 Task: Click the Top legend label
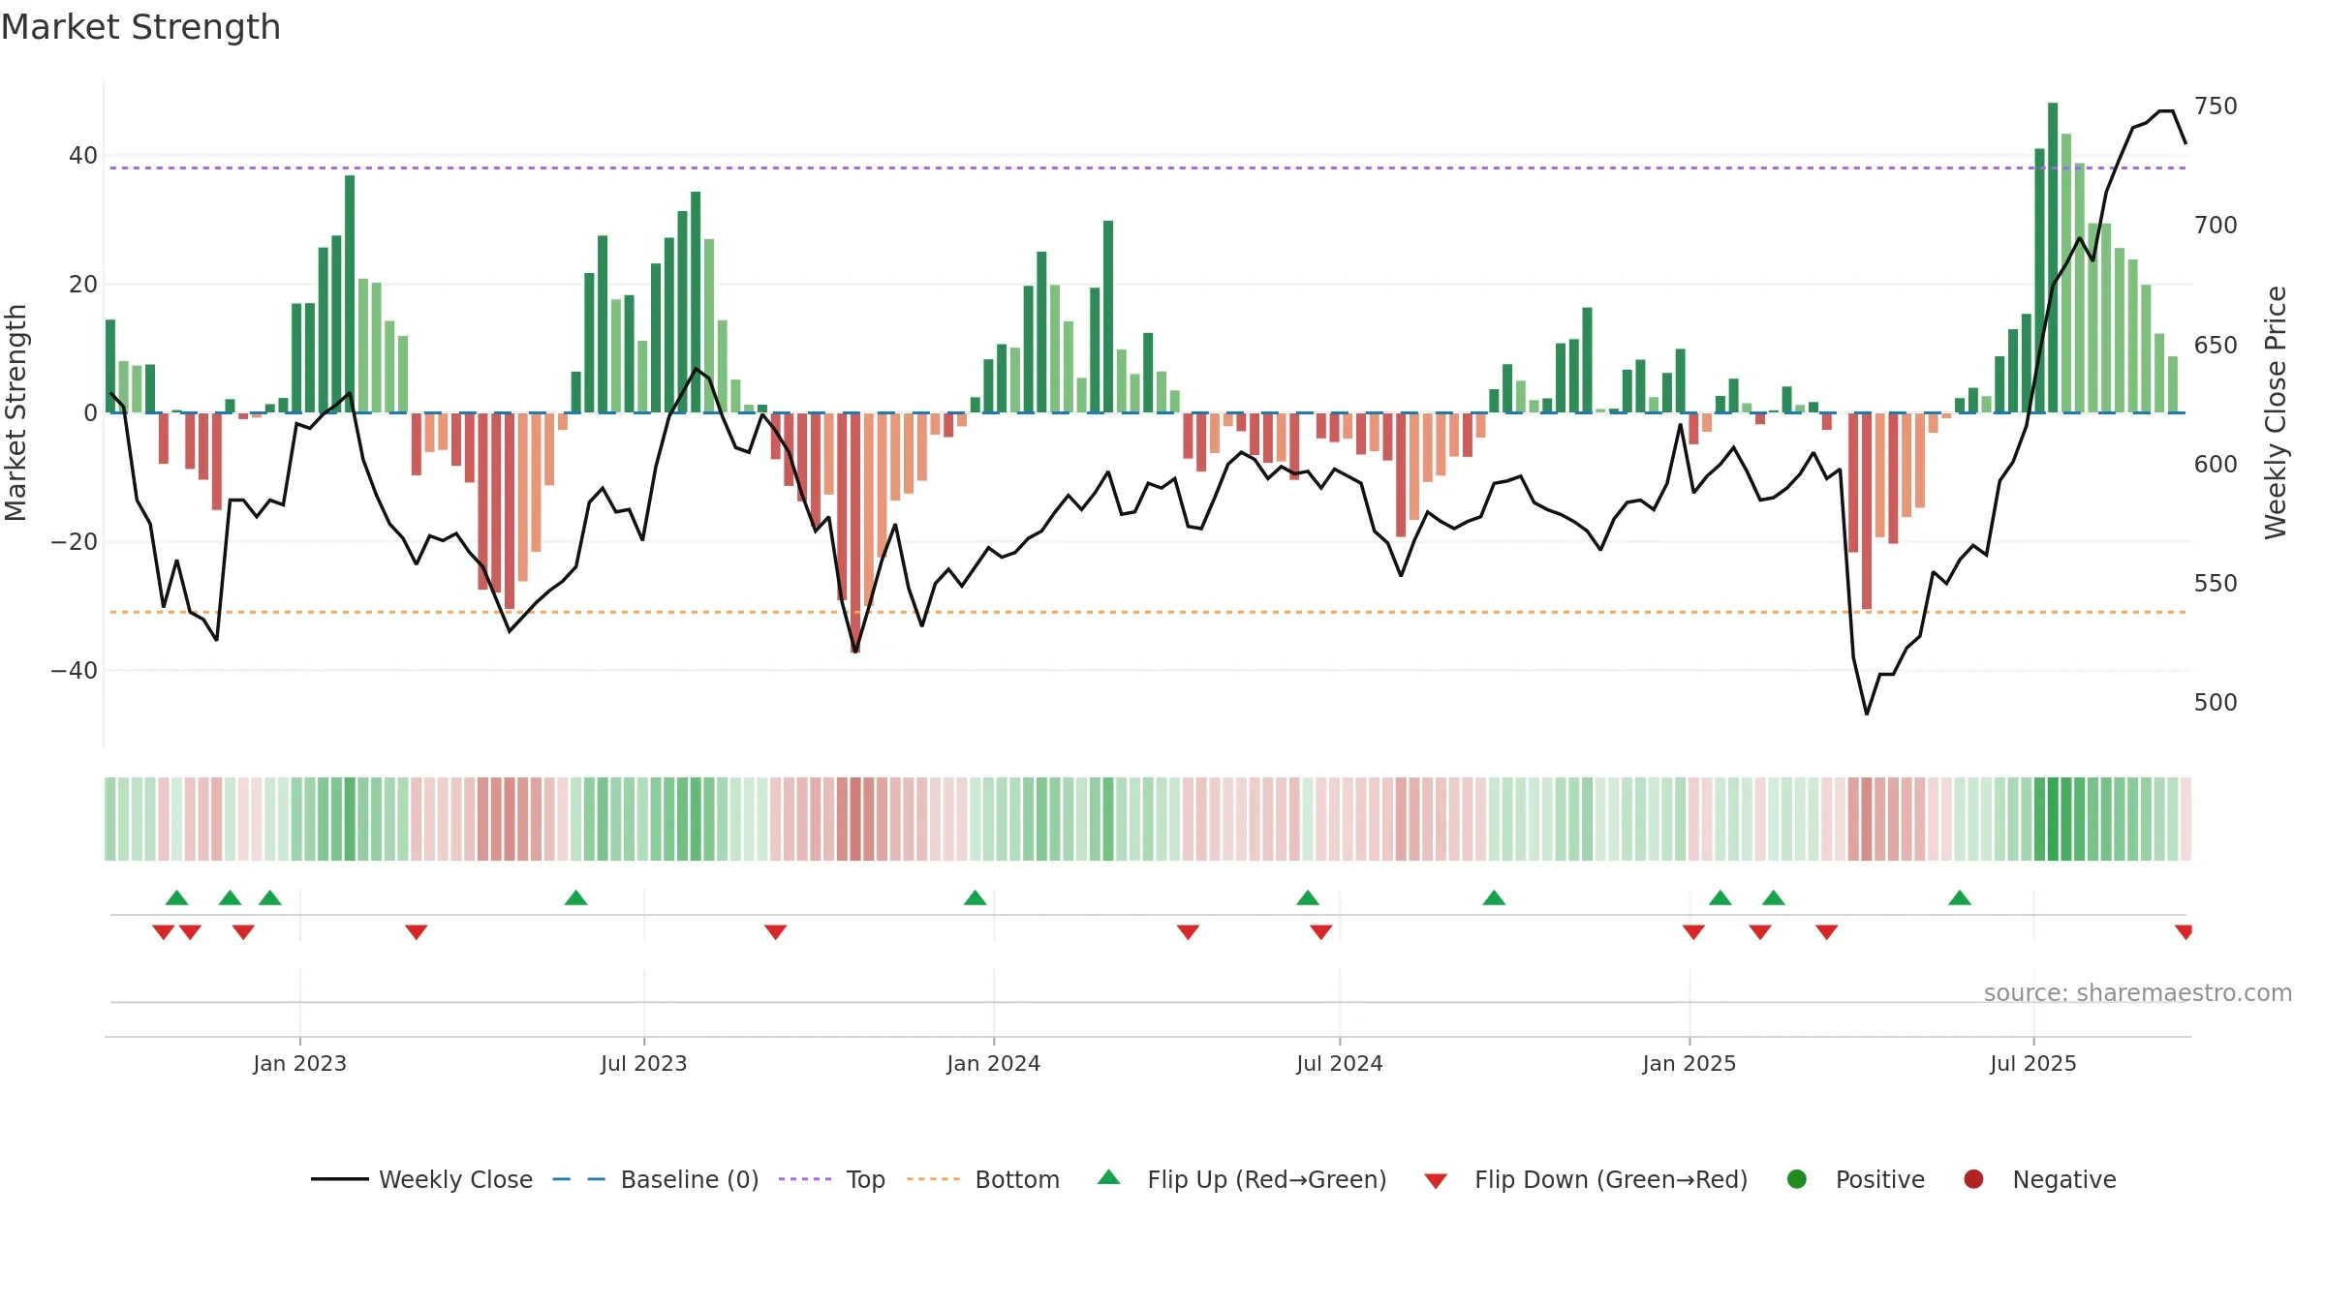pos(865,1179)
